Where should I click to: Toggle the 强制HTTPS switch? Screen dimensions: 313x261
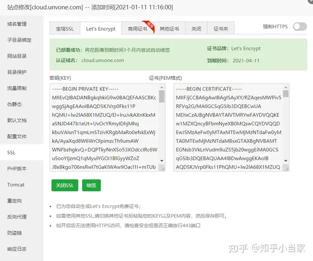tap(300, 26)
